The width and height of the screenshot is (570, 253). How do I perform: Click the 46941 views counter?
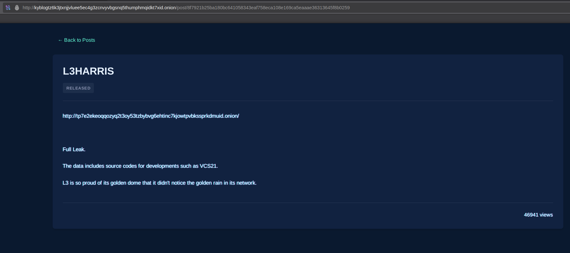point(538,215)
